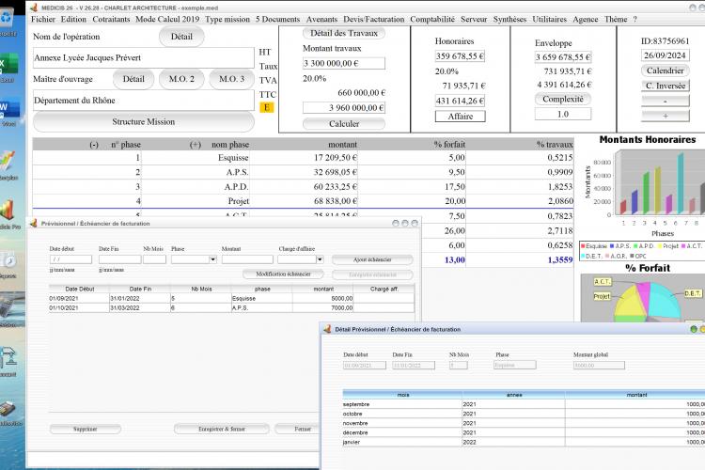Click Modification échéancier button
The image size is (705, 470).
click(283, 274)
